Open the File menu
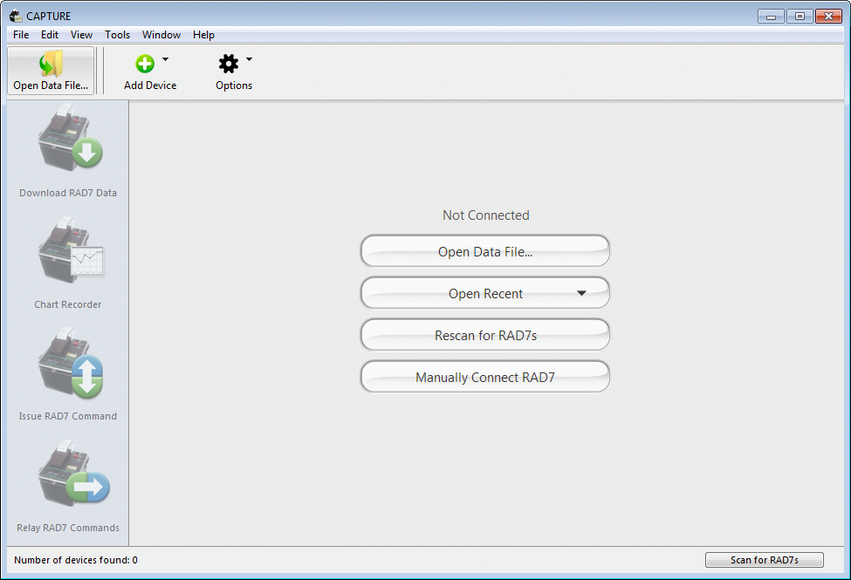The height and width of the screenshot is (580, 851). 21,35
